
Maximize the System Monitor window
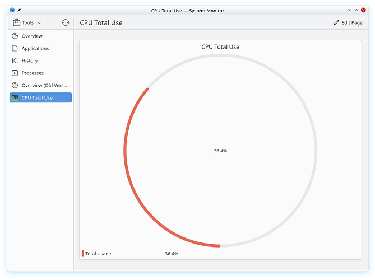[357, 10]
